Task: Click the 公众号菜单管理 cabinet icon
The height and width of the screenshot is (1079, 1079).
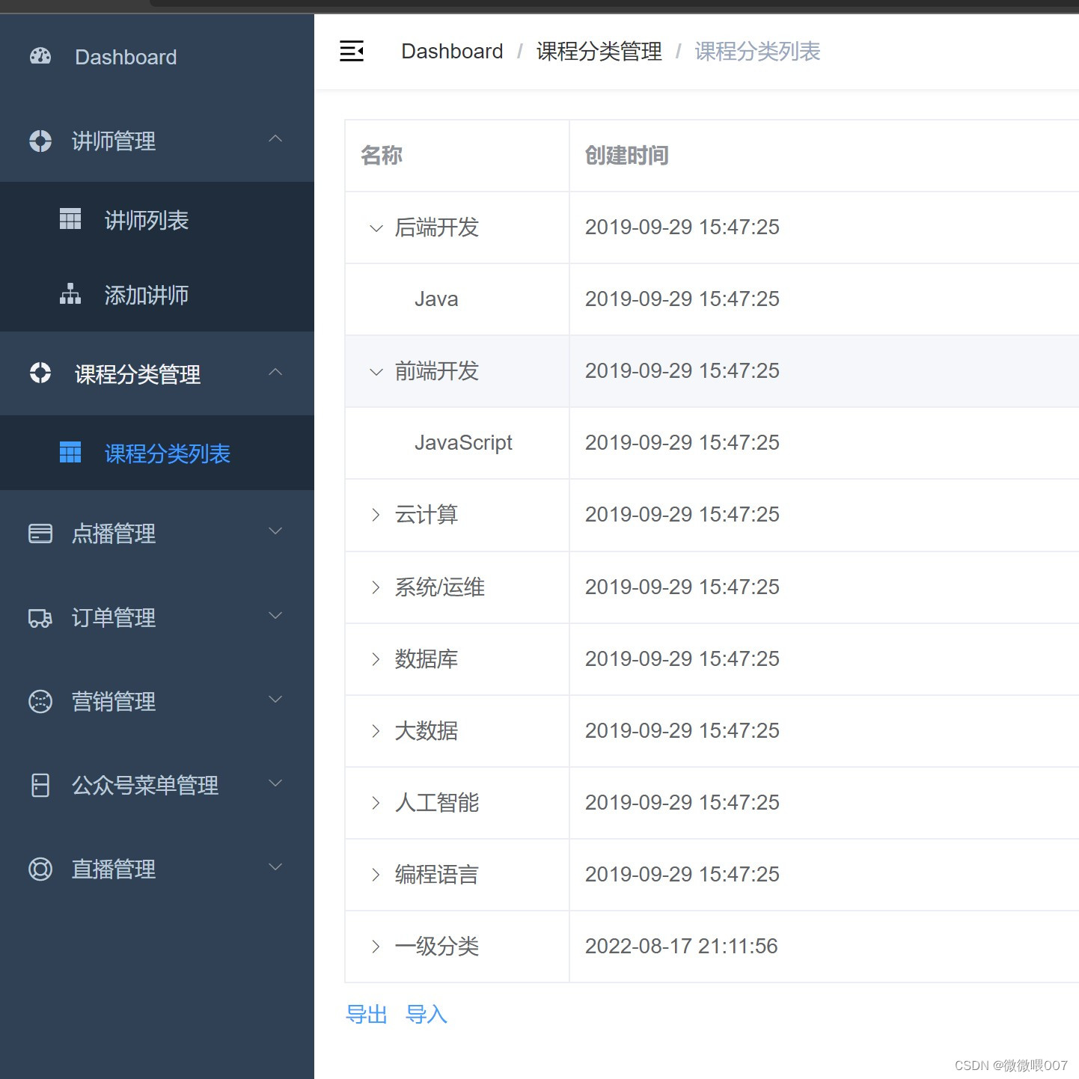Action: point(40,785)
